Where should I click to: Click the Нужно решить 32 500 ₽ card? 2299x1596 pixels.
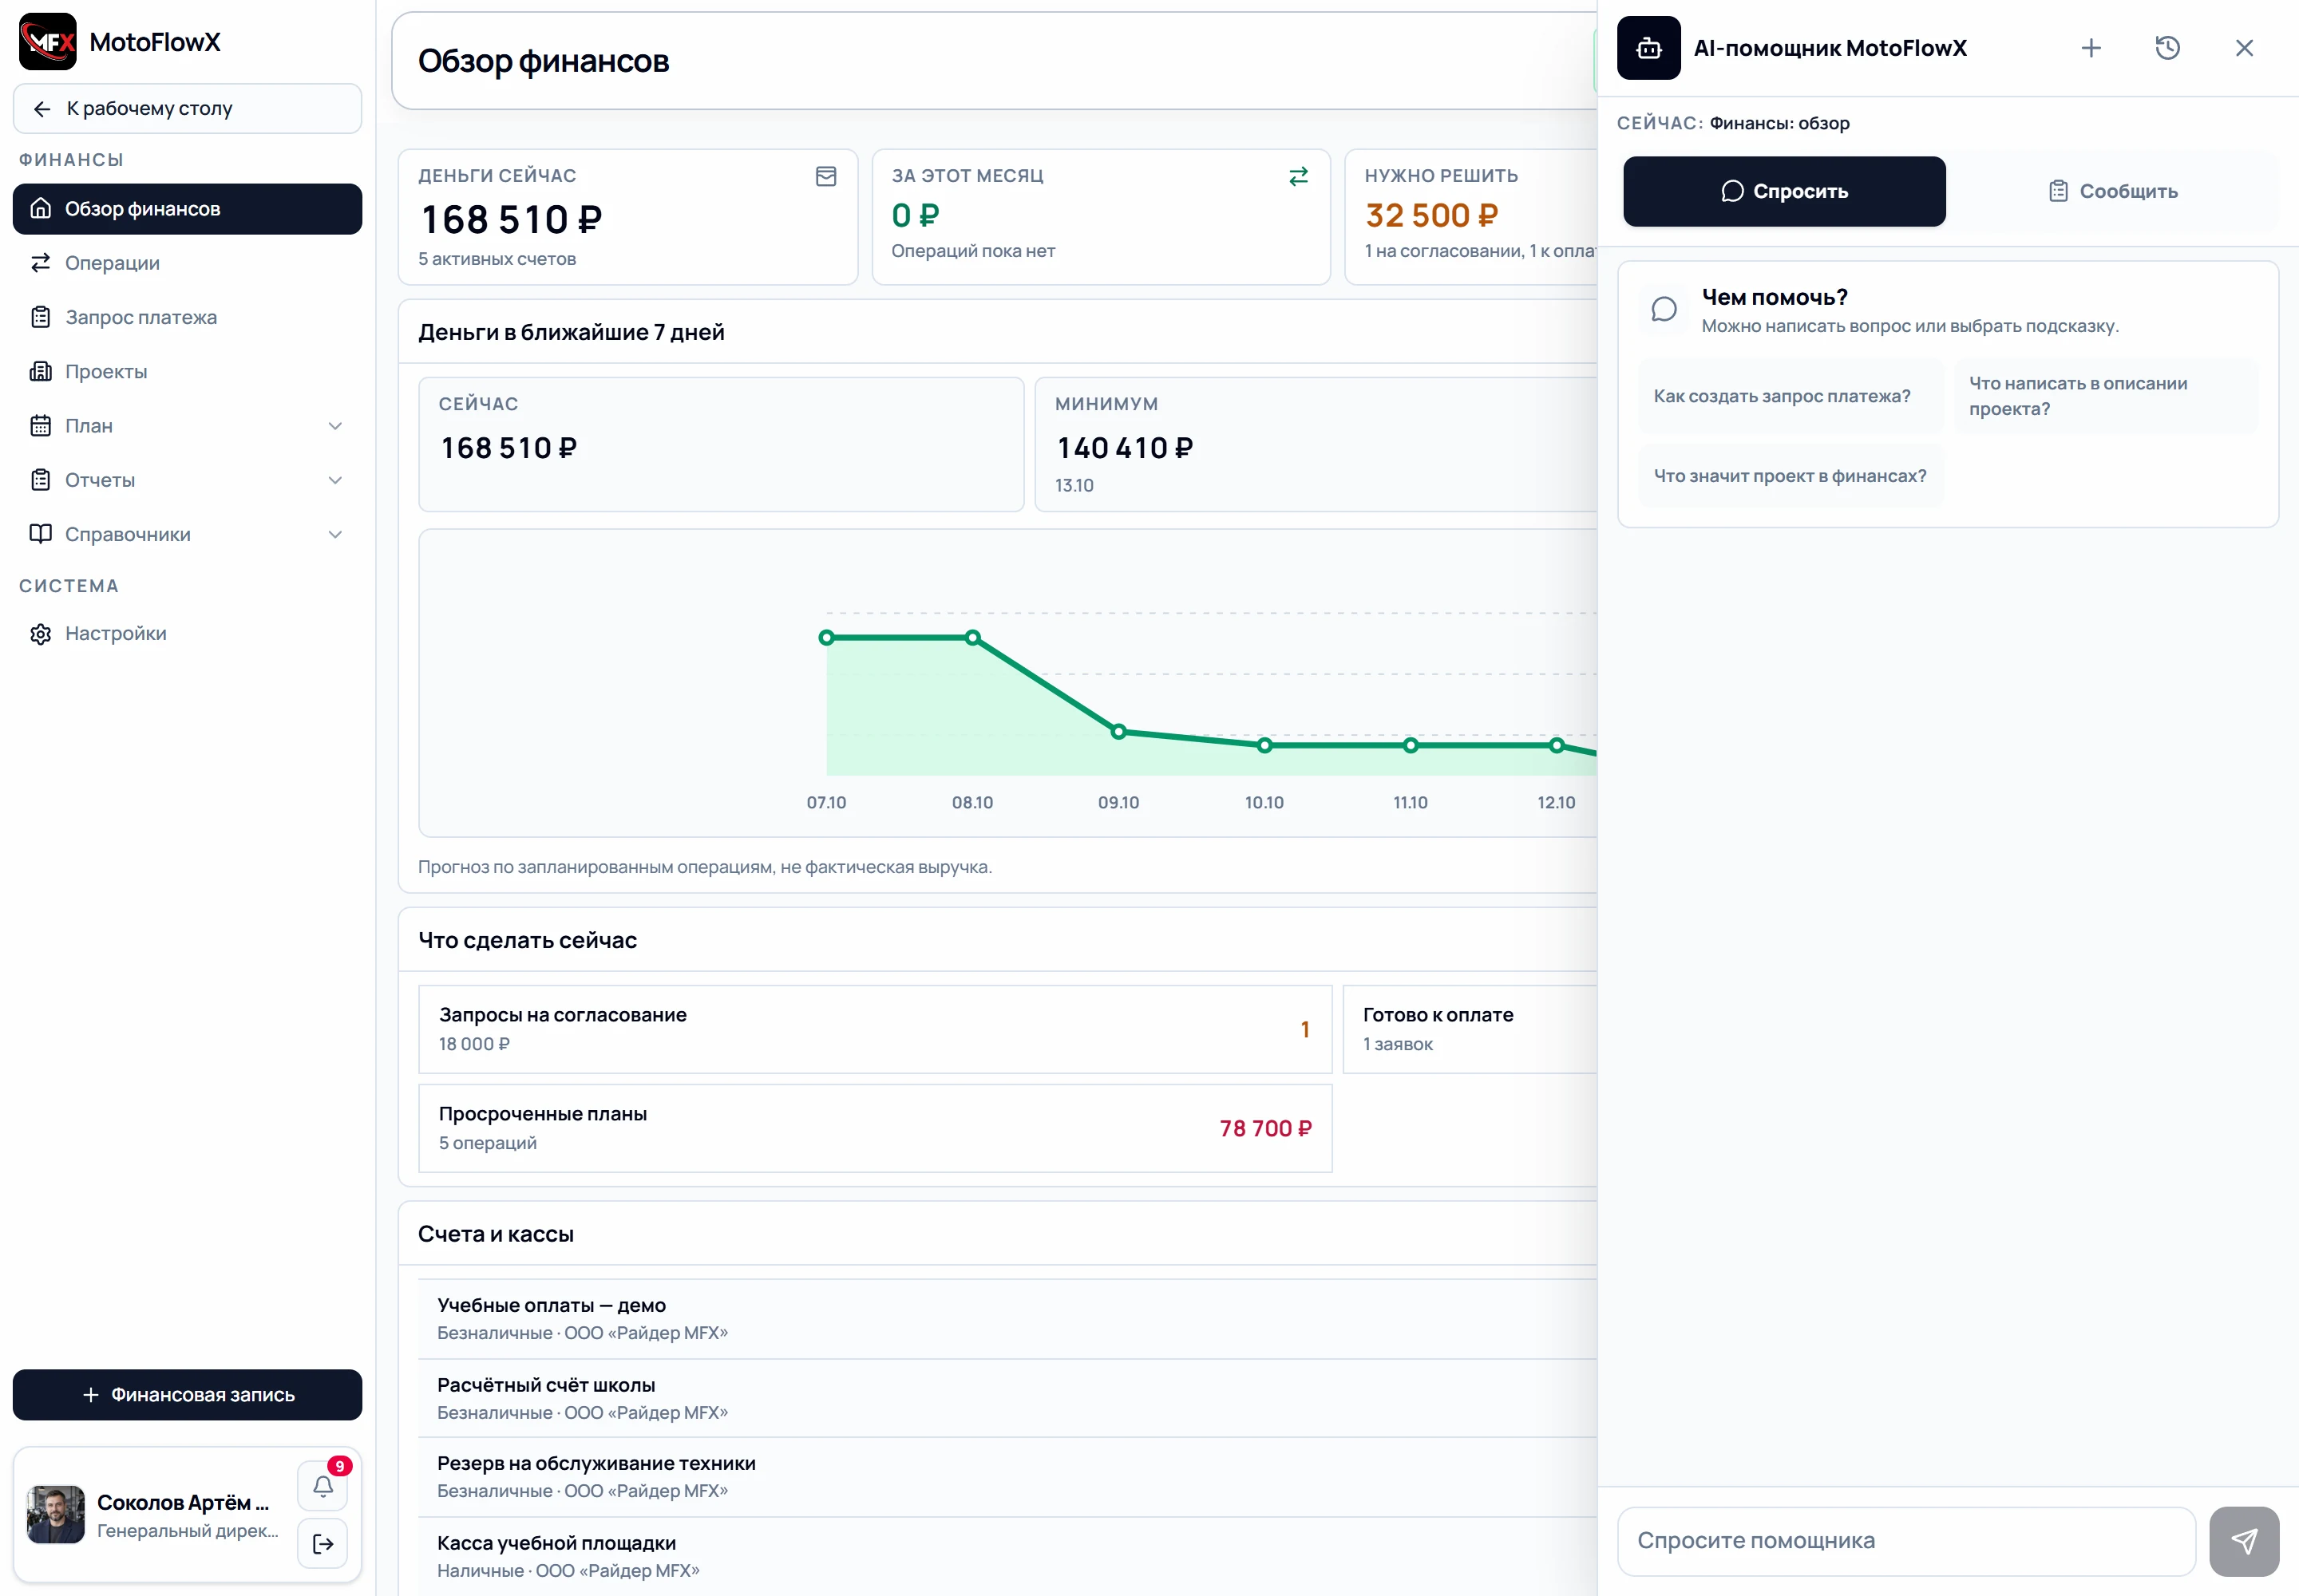pyautogui.click(x=1470, y=217)
